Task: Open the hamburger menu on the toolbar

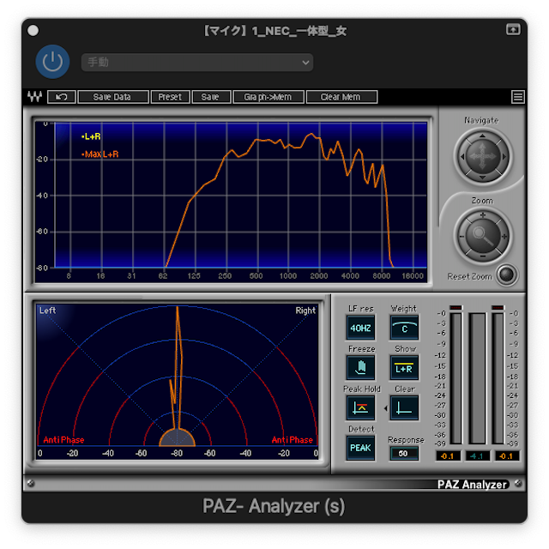Action: pyautogui.click(x=518, y=97)
